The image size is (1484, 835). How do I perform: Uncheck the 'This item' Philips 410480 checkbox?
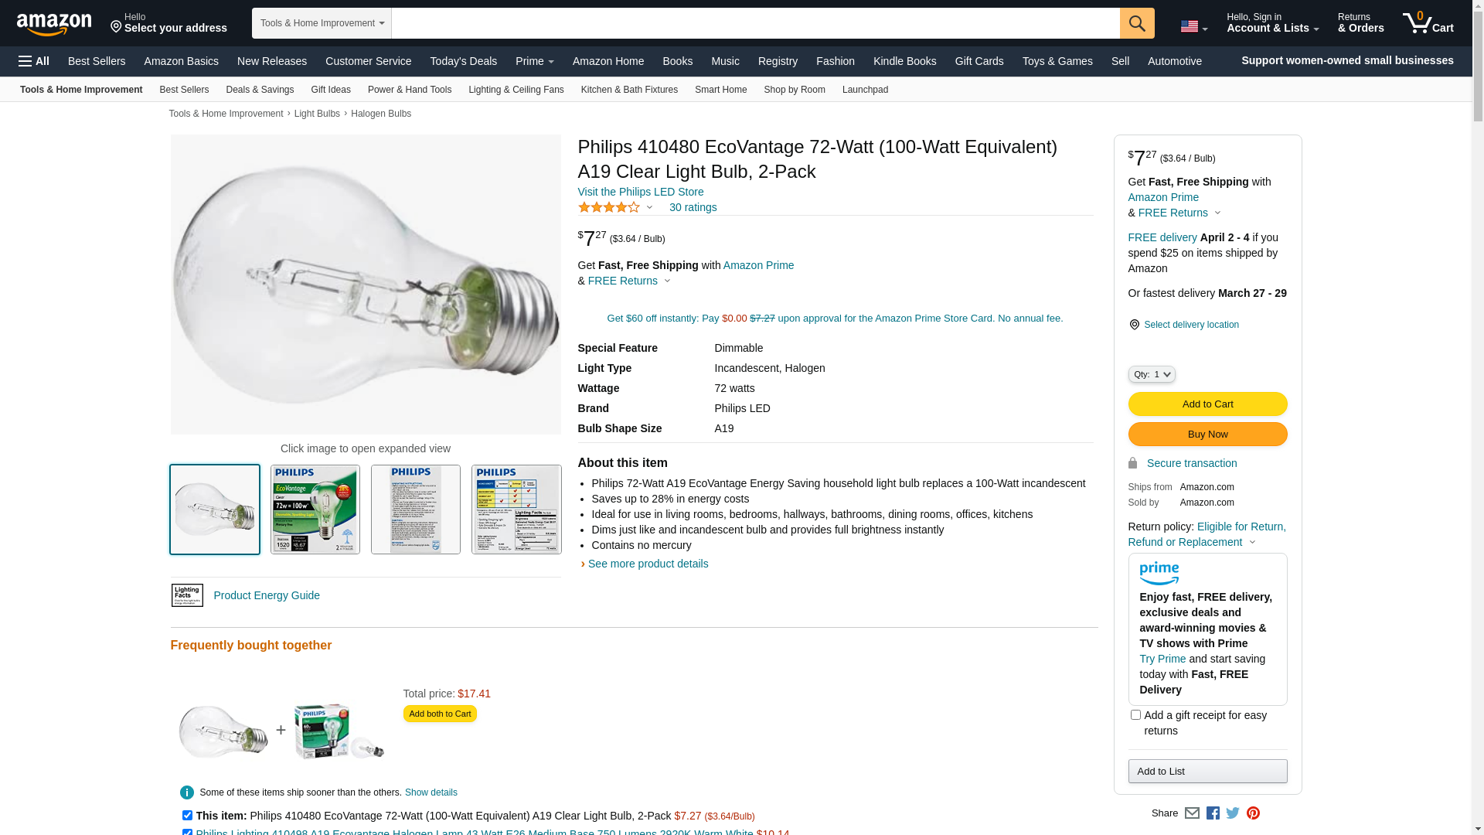[x=187, y=815]
